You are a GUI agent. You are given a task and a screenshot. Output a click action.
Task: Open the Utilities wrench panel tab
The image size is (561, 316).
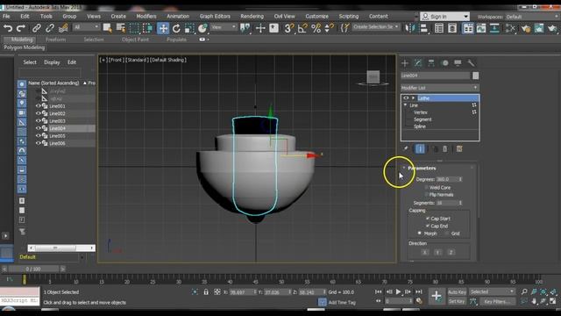tap(472, 63)
